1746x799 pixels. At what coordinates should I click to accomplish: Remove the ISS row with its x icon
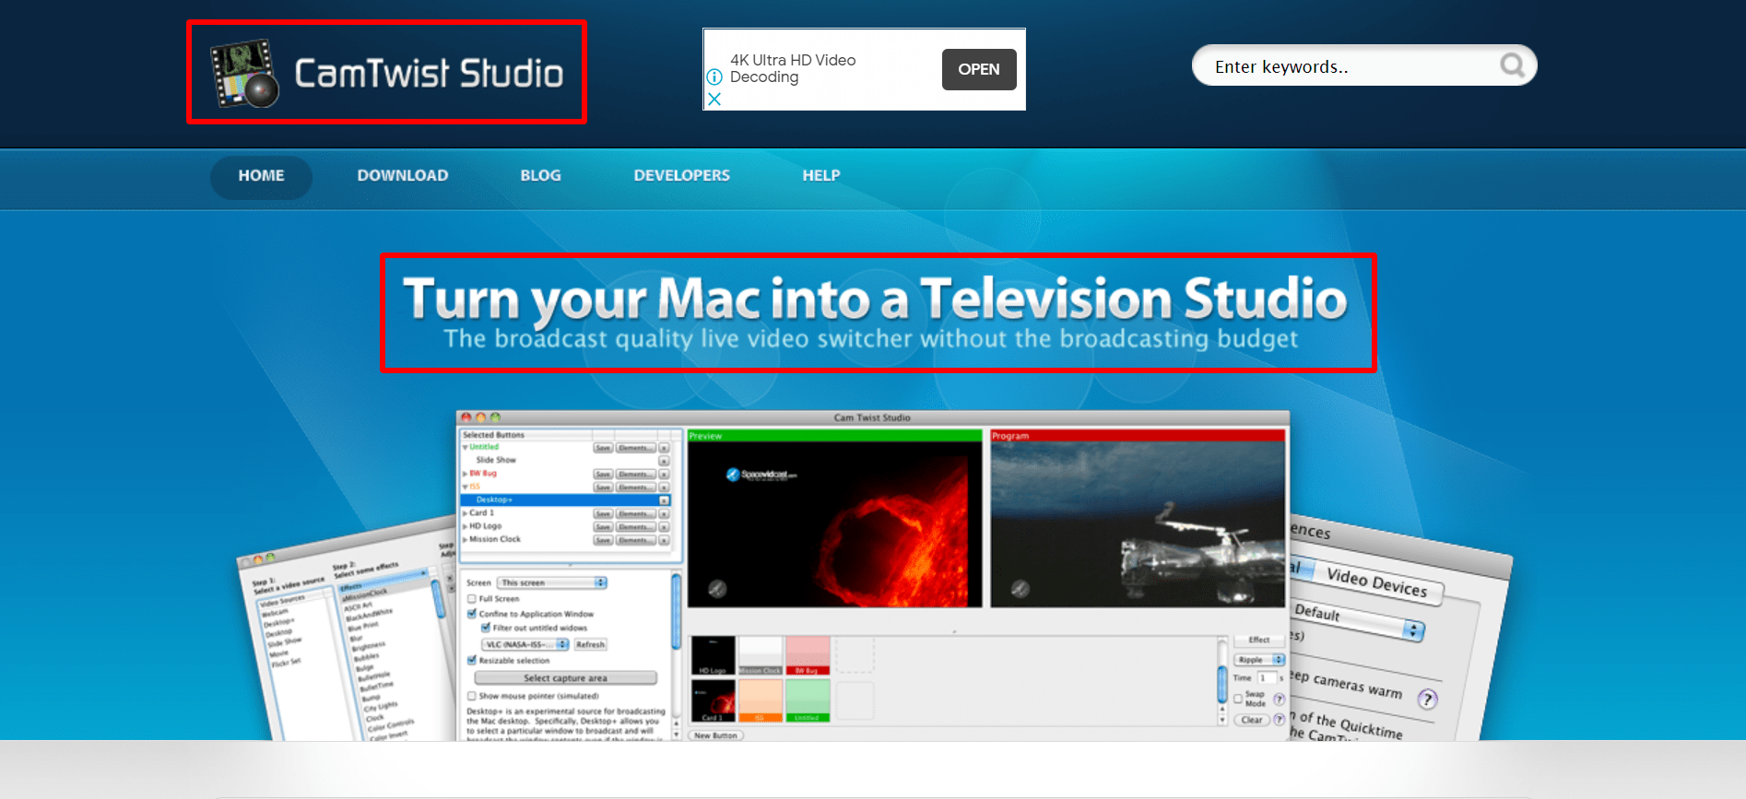coord(664,488)
